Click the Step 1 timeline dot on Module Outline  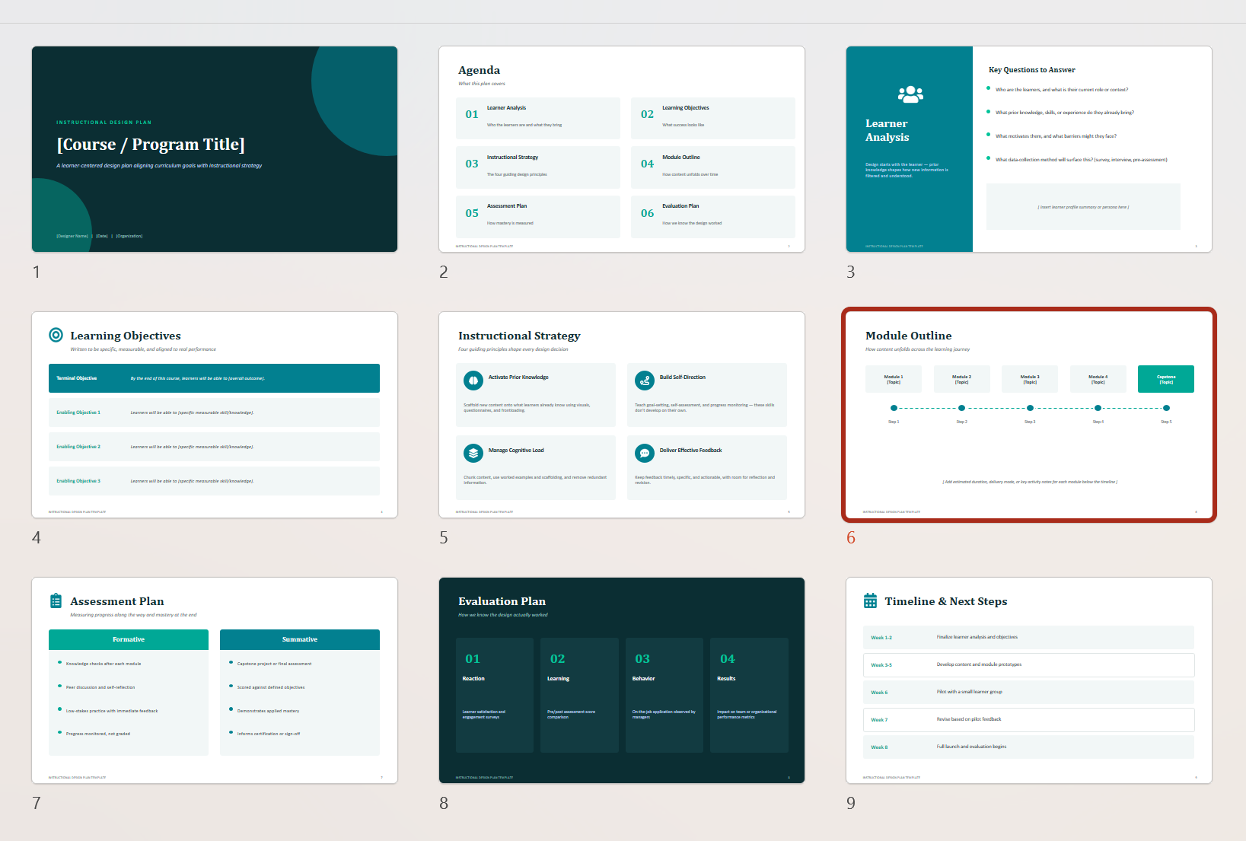click(894, 408)
